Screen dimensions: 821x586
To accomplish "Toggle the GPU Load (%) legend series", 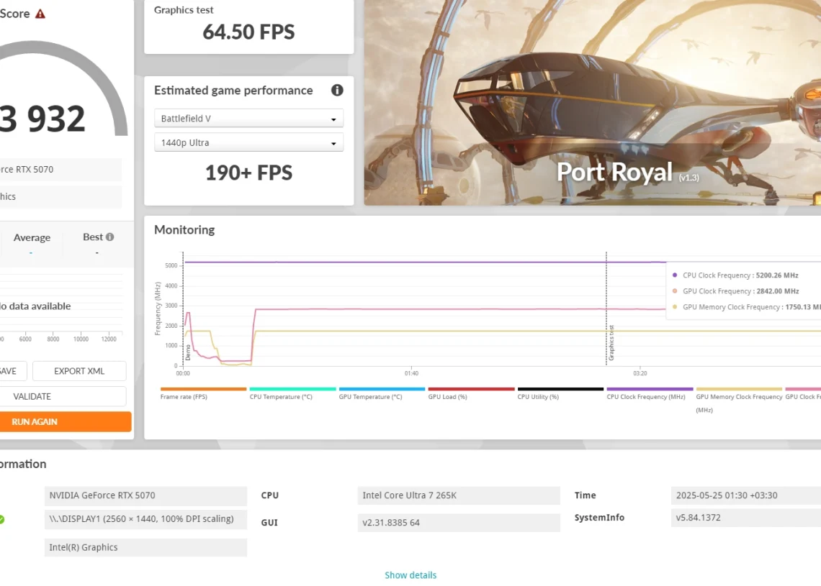I will click(x=471, y=393).
